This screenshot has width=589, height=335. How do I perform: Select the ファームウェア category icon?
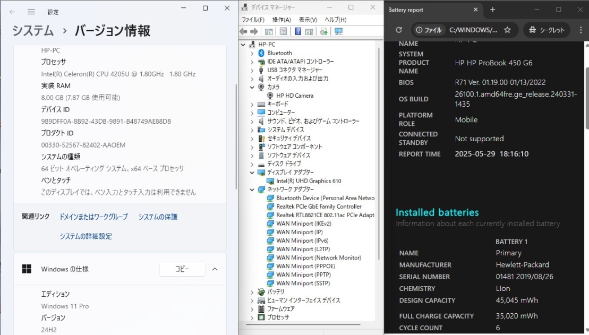261,308
